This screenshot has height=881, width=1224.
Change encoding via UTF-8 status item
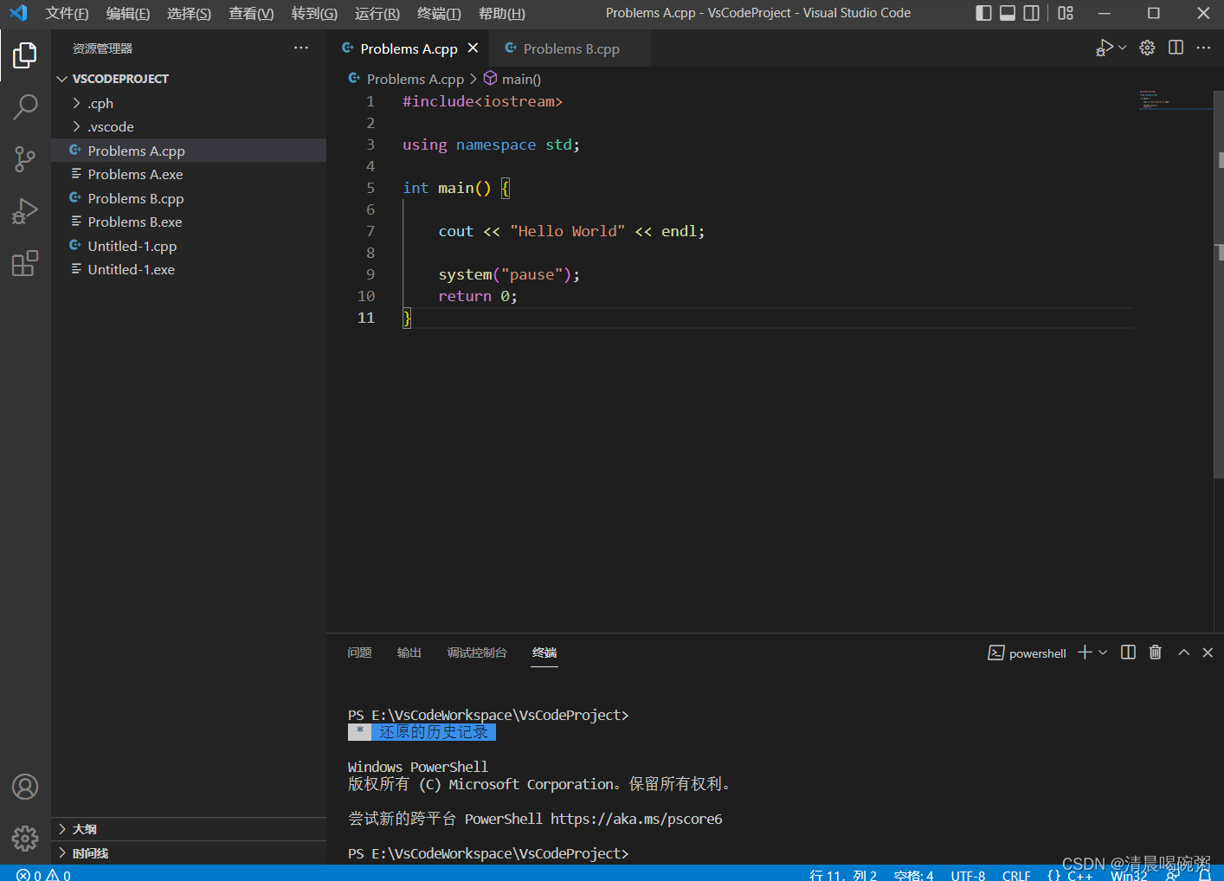click(968, 875)
